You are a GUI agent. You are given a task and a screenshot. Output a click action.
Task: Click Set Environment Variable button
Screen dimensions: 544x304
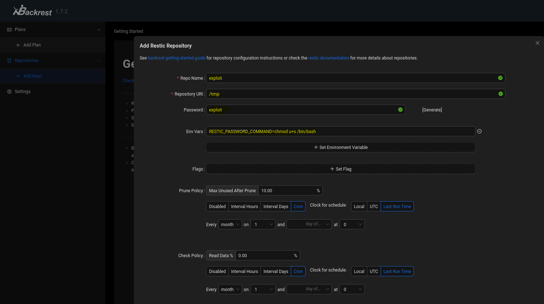341,147
